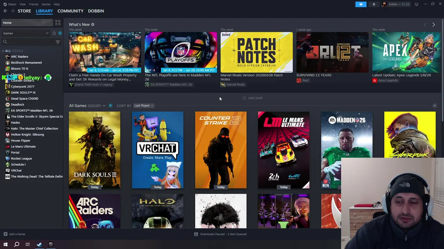Open the View menu

click(x=23, y=4)
